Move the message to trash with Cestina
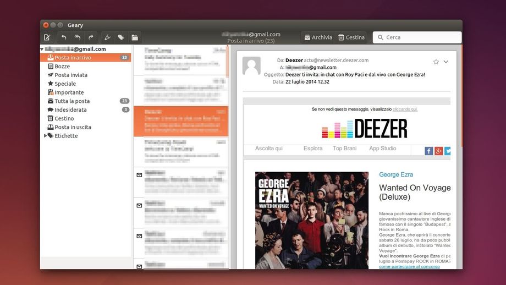This screenshot has height=285, width=506. point(351,37)
